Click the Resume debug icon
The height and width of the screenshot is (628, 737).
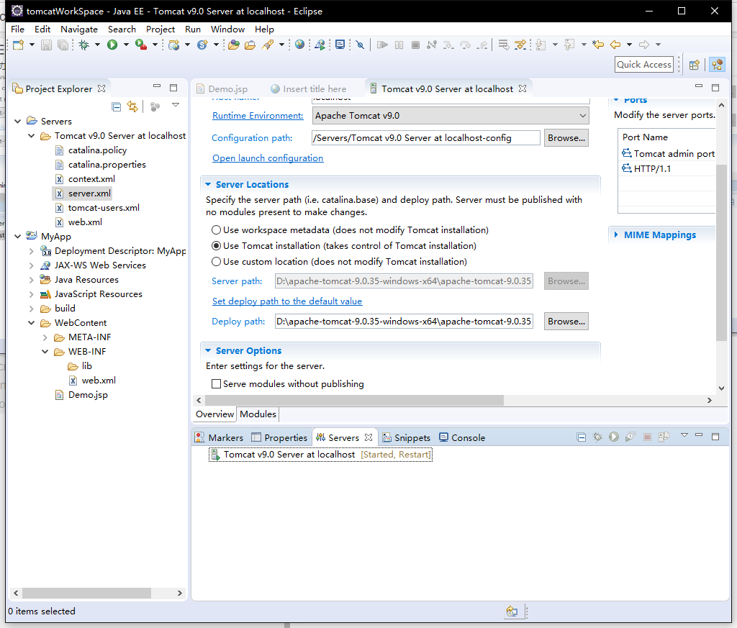coord(382,45)
